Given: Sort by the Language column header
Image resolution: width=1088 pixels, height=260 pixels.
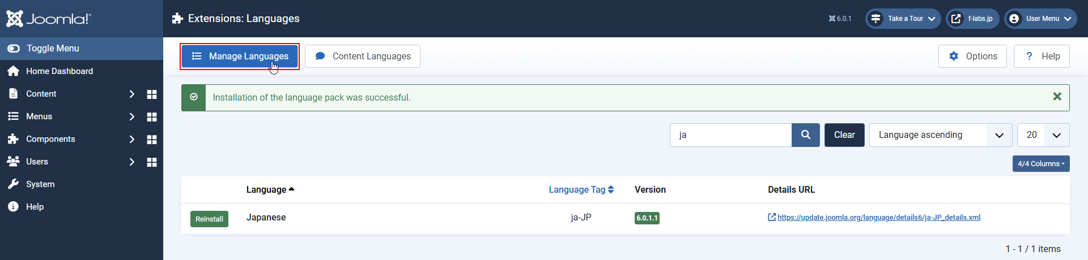Looking at the screenshot, I should pos(270,190).
